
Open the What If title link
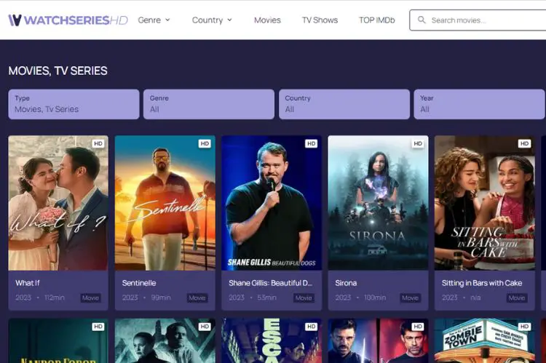pos(28,283)
